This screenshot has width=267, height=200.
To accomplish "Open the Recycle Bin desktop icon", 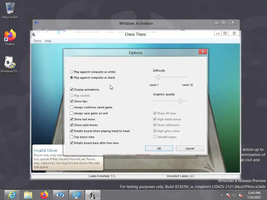I will [10, 10].
